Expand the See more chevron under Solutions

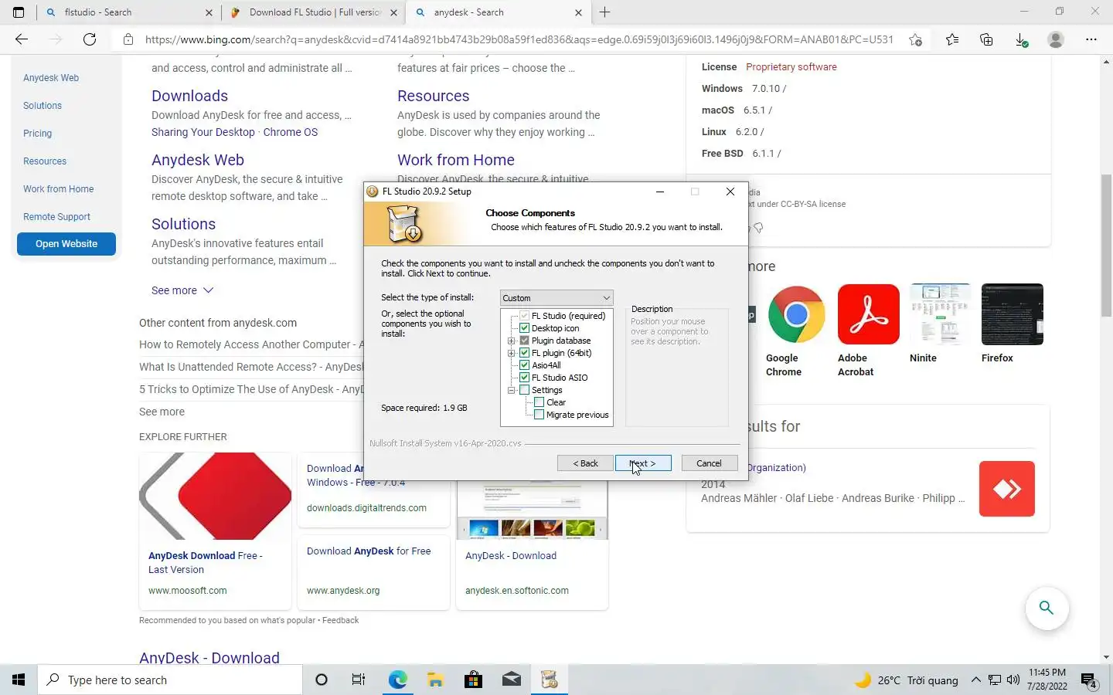pyautogui.click(x=208, y=290)
